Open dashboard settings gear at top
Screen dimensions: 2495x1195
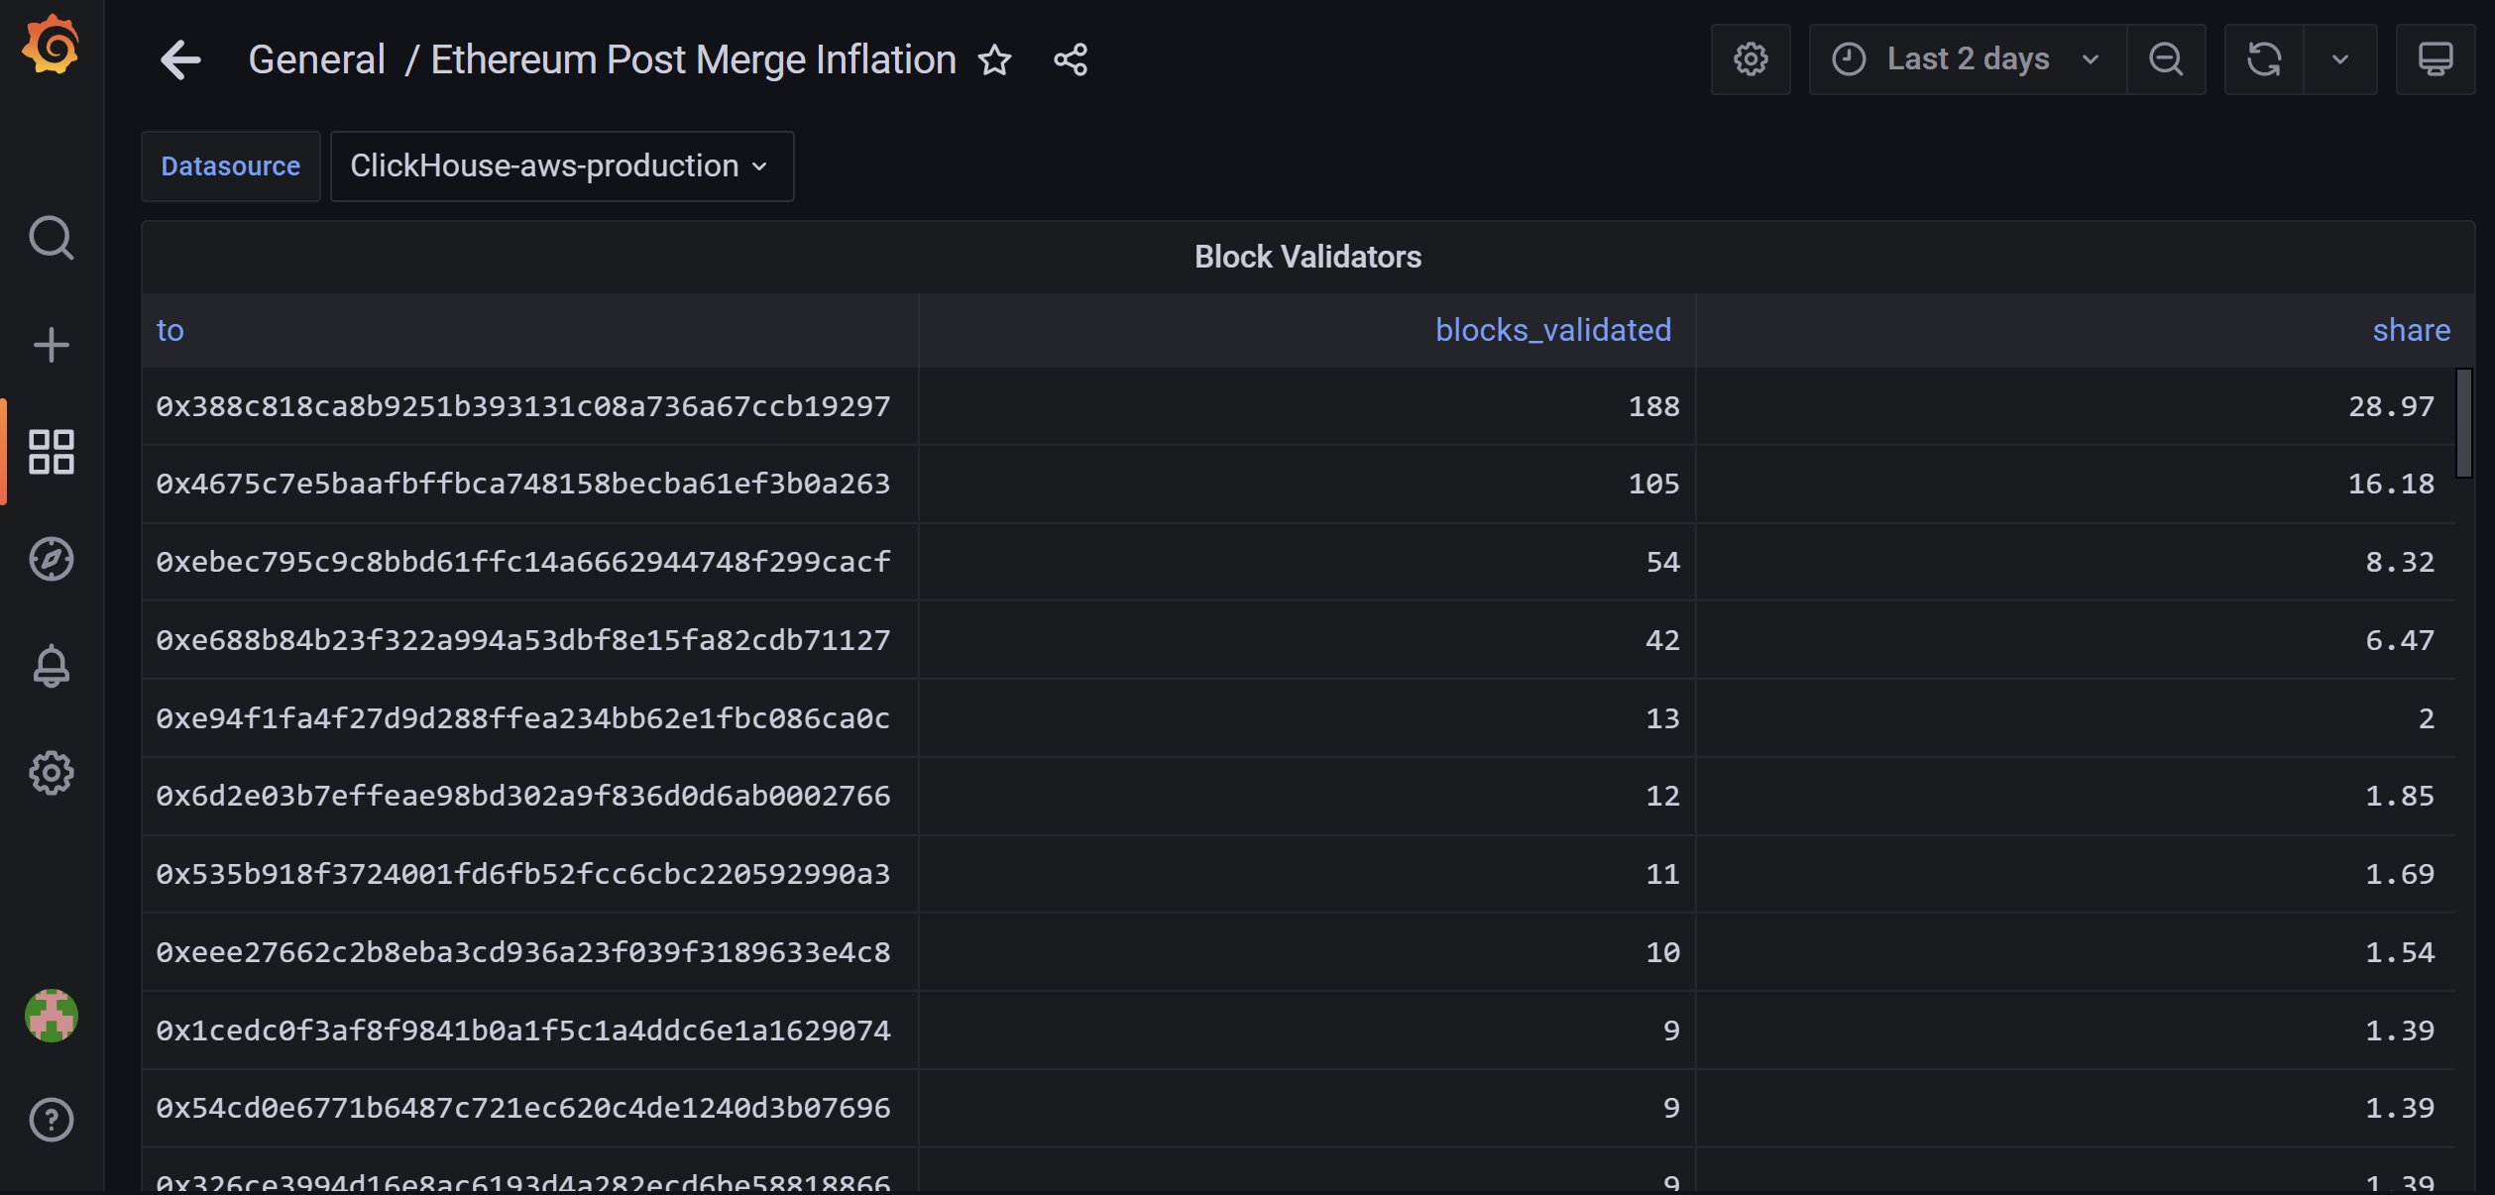pyautogui.click(x=1751, y=59)
